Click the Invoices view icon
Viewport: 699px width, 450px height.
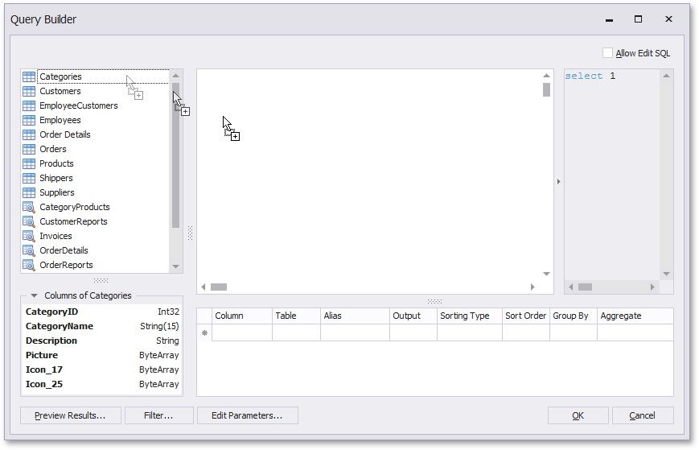29,236
